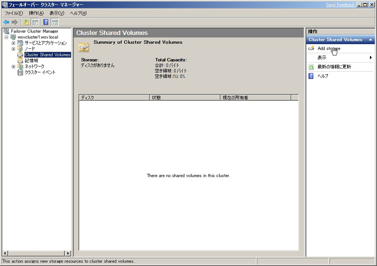Click the refresh icon for 最新の情報に更新
This screenshot has width=377, height=266.
coord(311,67)
